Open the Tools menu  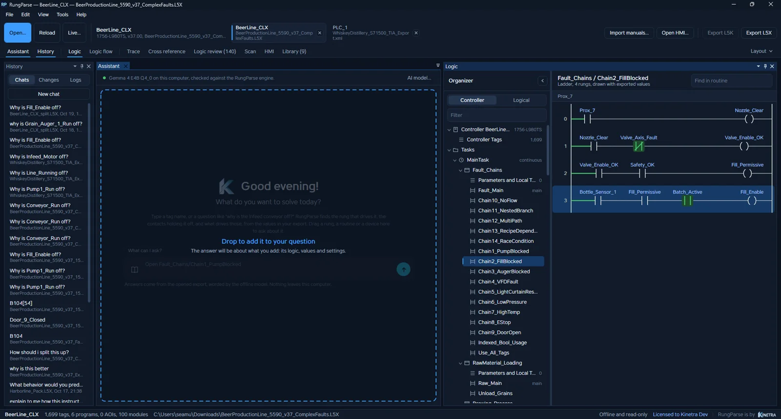[62, 15]
